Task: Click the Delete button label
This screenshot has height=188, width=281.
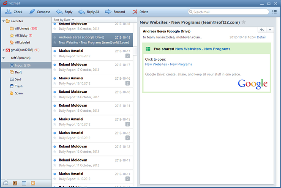Action: (144, 12)
